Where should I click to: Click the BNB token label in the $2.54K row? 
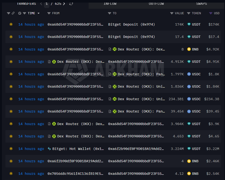tap(195, 174)
